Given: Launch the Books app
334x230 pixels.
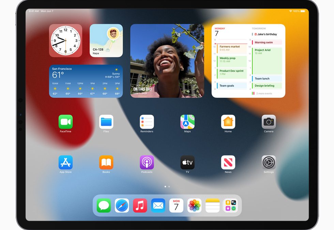Looking at the screenshot, I should tap(106, 162).
